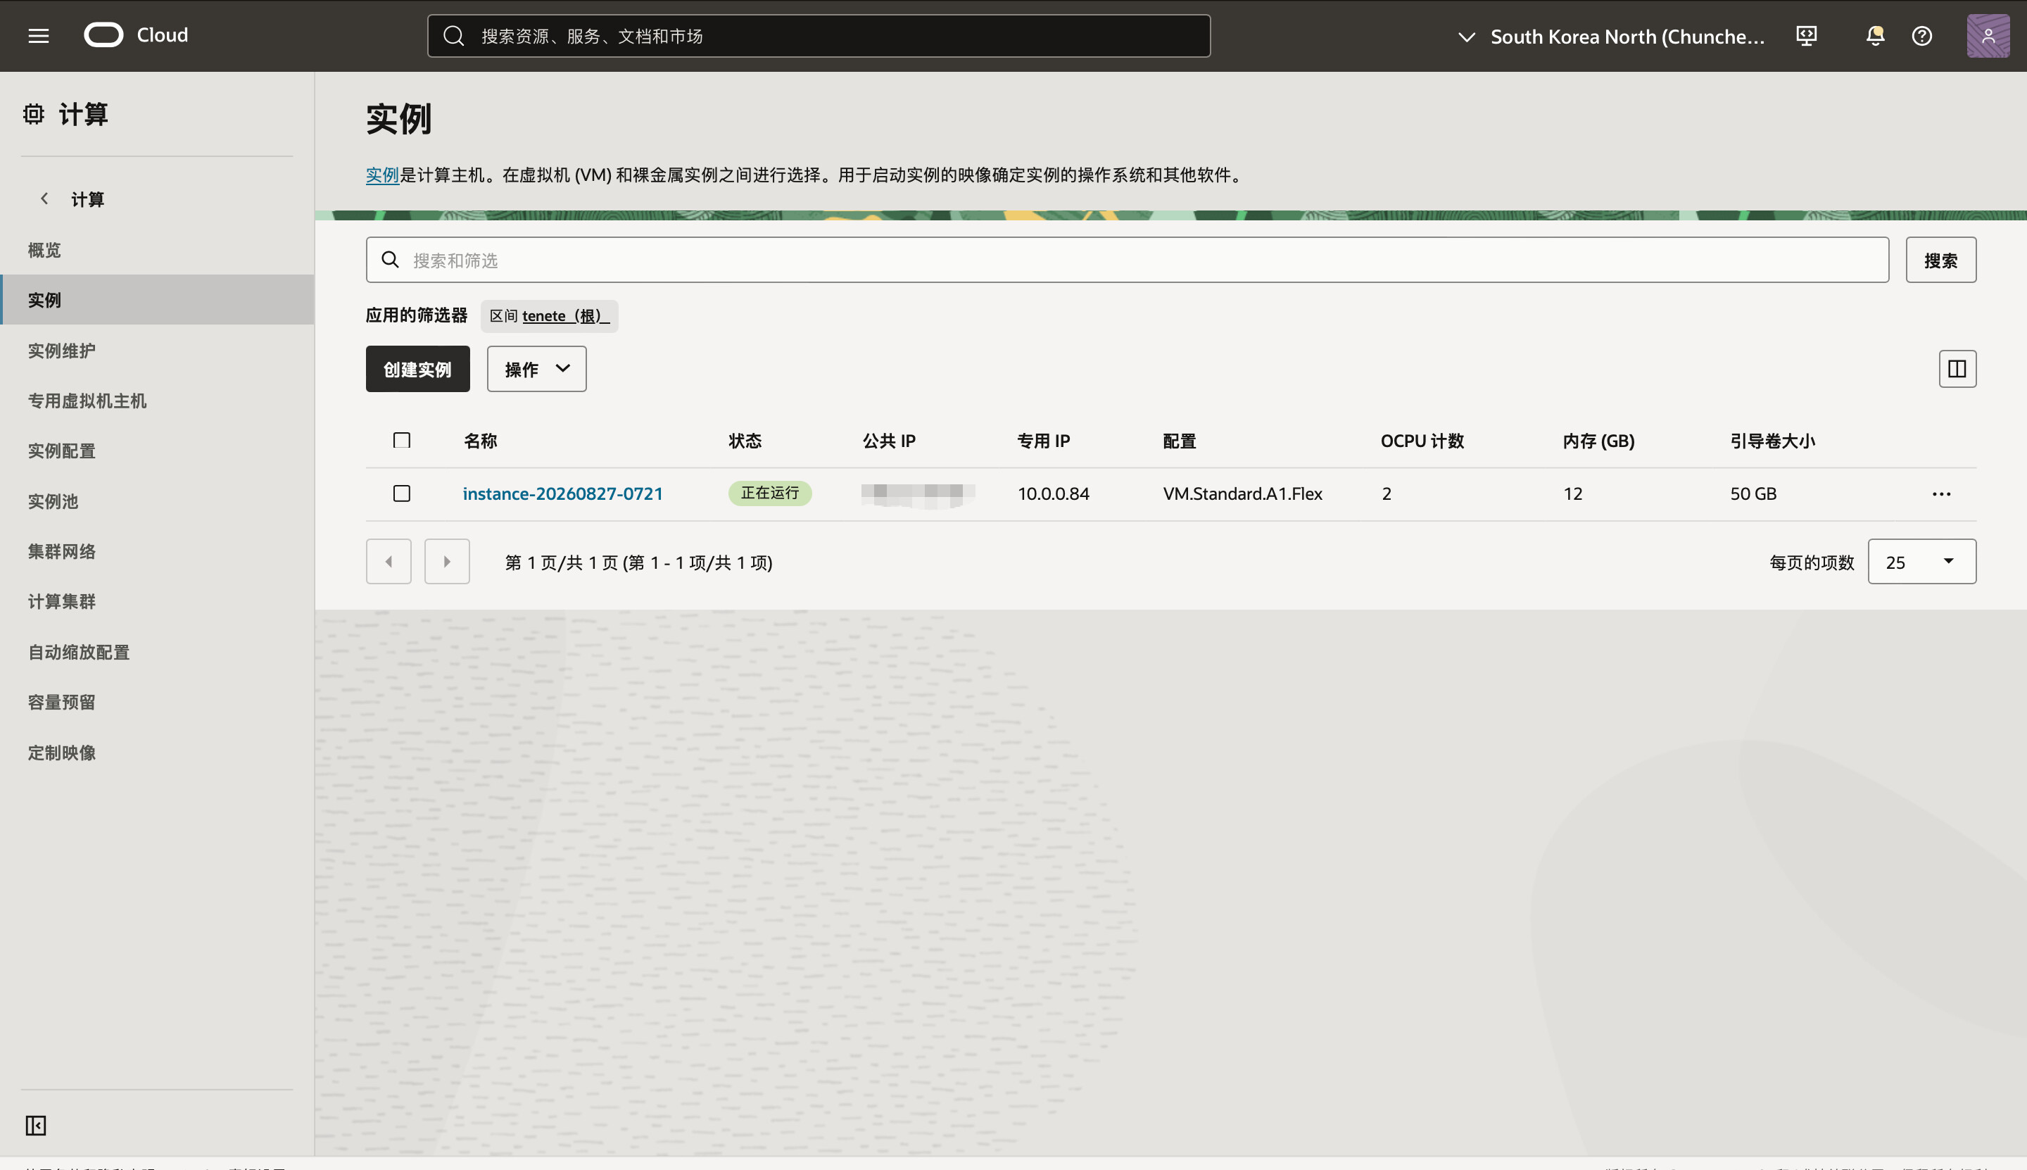Click the 内存 (GB) column header
The height and width of the screenshot is (1170, 2027).
[x=1599, y=441]
